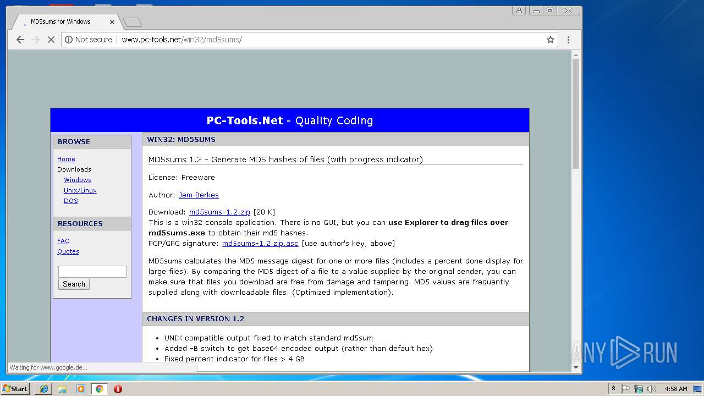
Task: Open Windows Explorer folder from taskbar
Action: tap(62, 388)
